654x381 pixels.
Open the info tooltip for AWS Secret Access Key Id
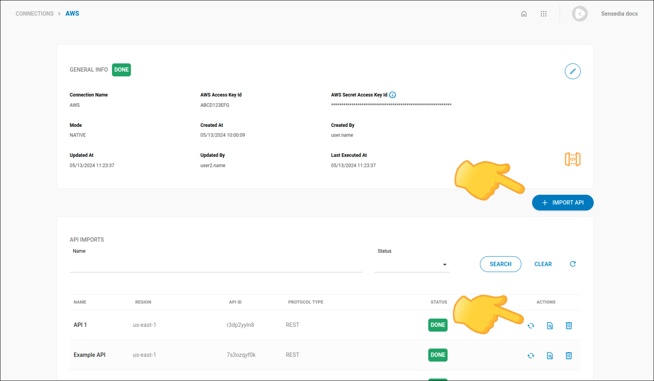point(392,95)
